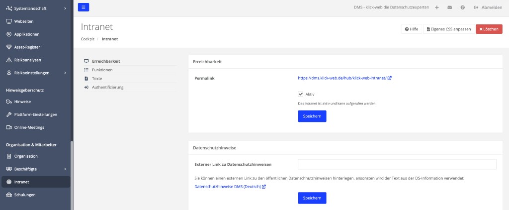Click the Risikoeinstellungen sidebar icon

click(x=9, y=73)
